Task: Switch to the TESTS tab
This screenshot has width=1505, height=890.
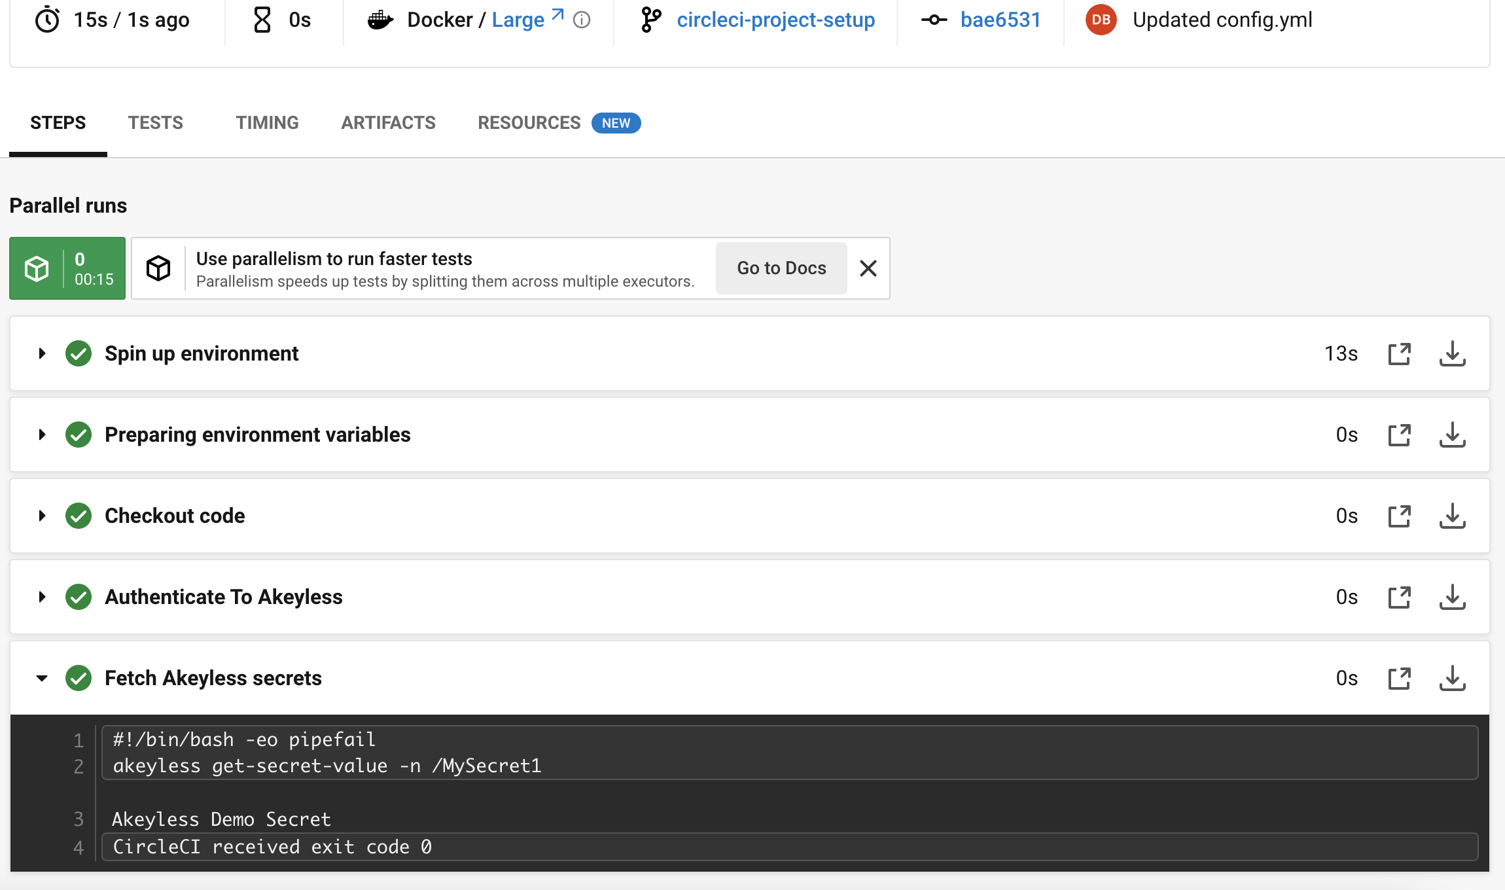Action: (x=156, y=122)
